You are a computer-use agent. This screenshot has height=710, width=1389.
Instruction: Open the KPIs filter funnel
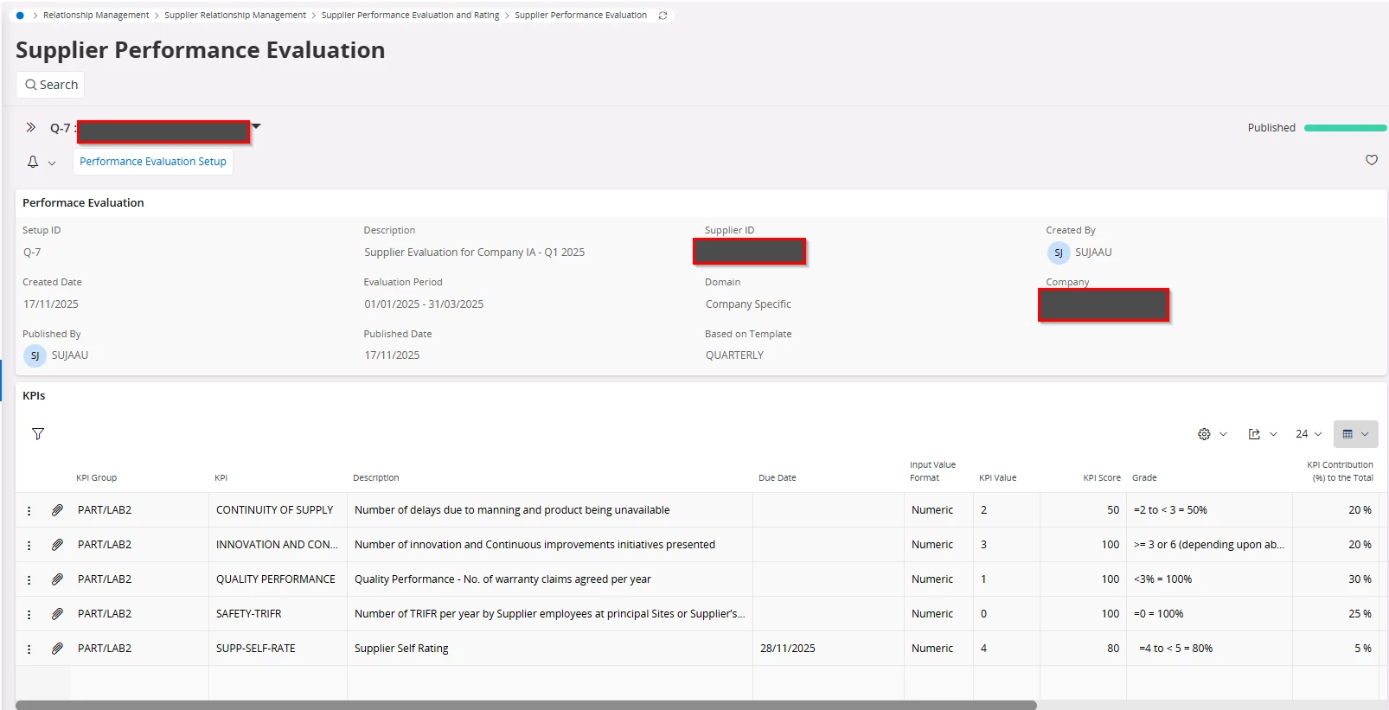pos(38,434)
